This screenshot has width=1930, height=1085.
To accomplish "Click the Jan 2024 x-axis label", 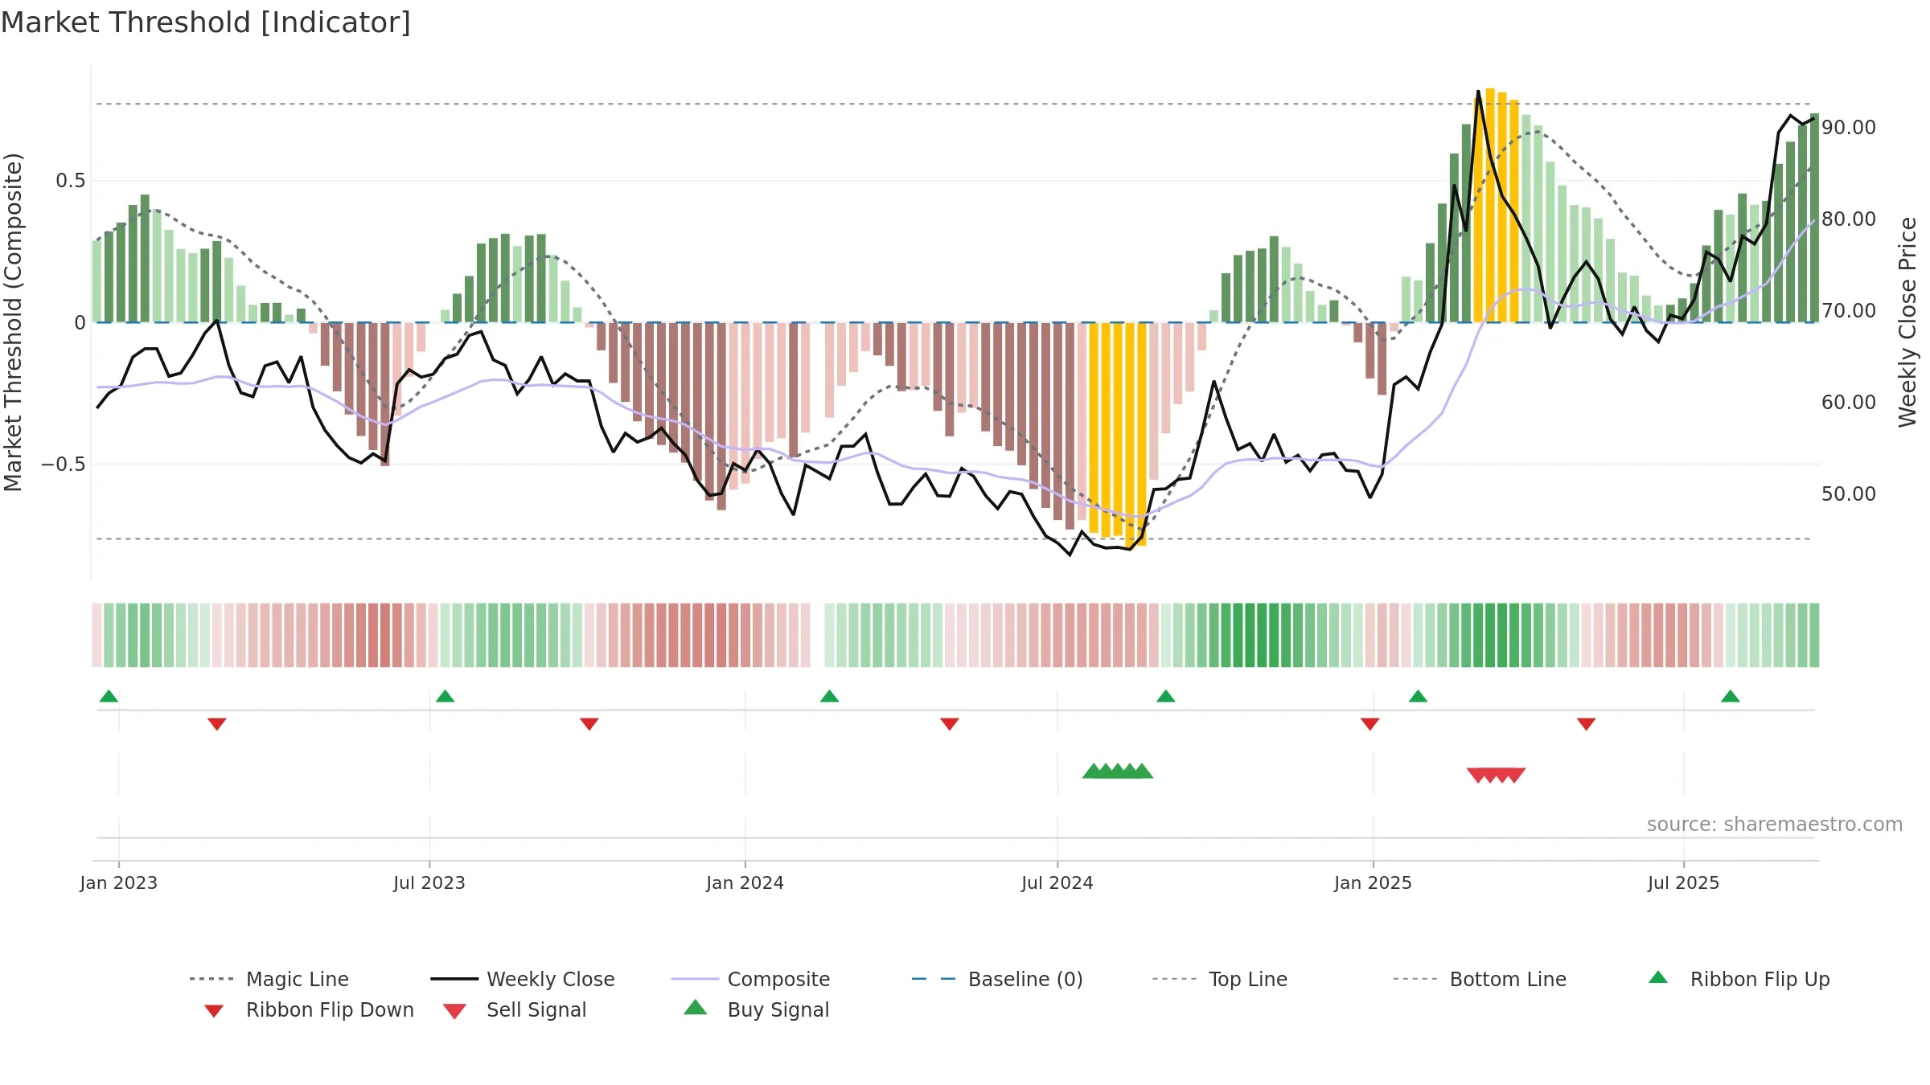I will pos(745,882).
